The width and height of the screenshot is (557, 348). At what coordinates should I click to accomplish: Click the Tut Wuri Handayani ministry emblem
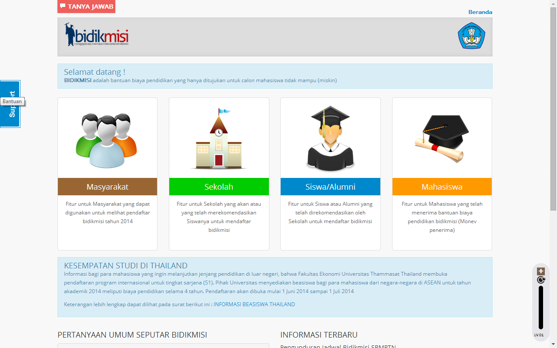point(471,36)
